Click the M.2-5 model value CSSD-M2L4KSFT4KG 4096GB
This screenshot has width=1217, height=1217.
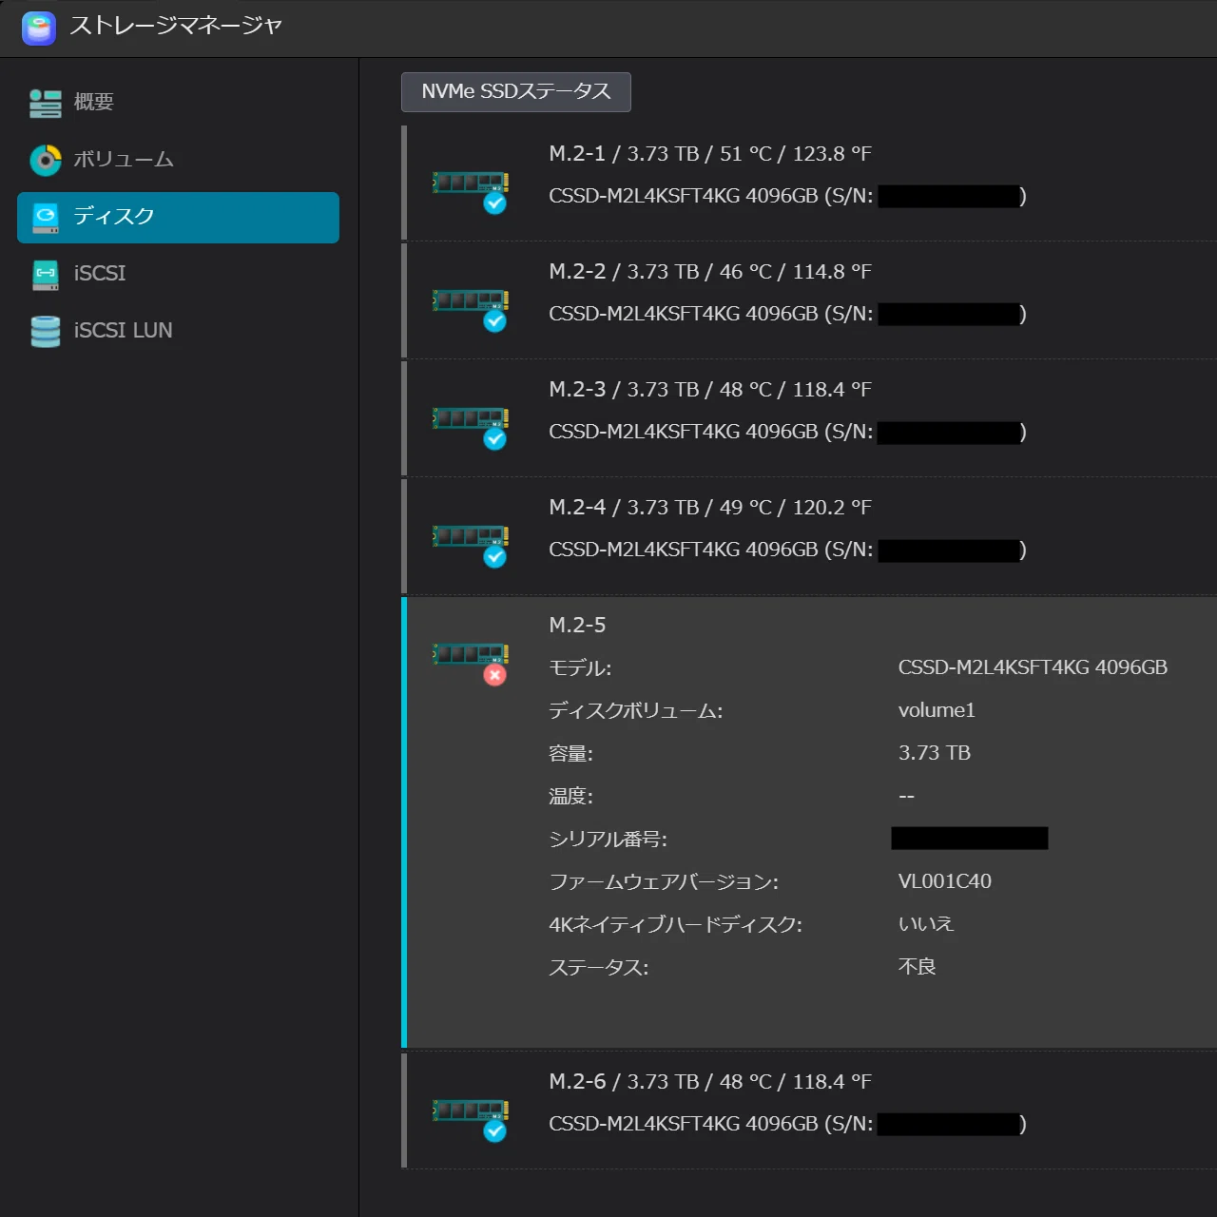(1033, 667)
